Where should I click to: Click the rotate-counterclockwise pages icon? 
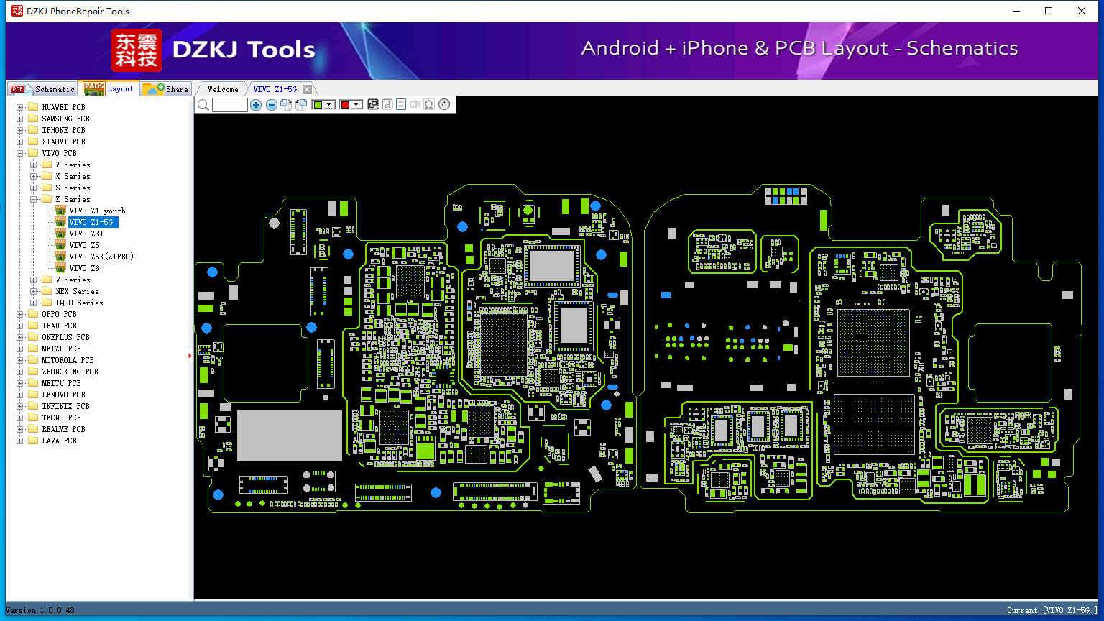[x=301, y=105]
